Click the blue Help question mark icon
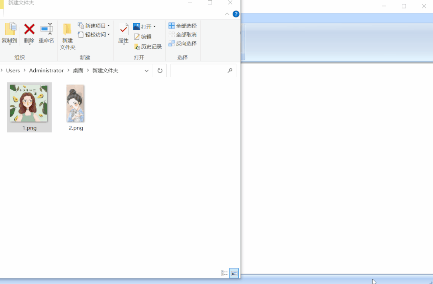The width and height of the screenshot is (433, 284). pyautogui.click(x=236, y=14)
